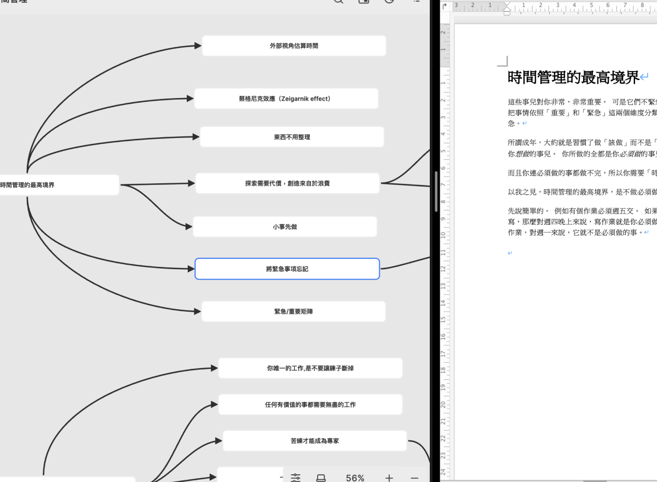Zoom out with the minus icon
The image size is (657, 482).
coord(414,478)
